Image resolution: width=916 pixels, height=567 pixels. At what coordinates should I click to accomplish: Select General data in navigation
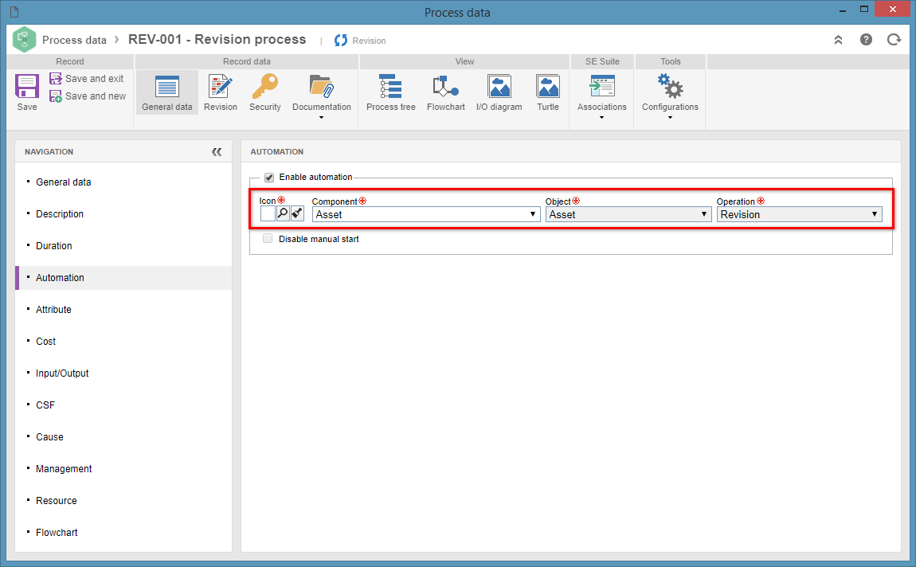click(64, 182)
